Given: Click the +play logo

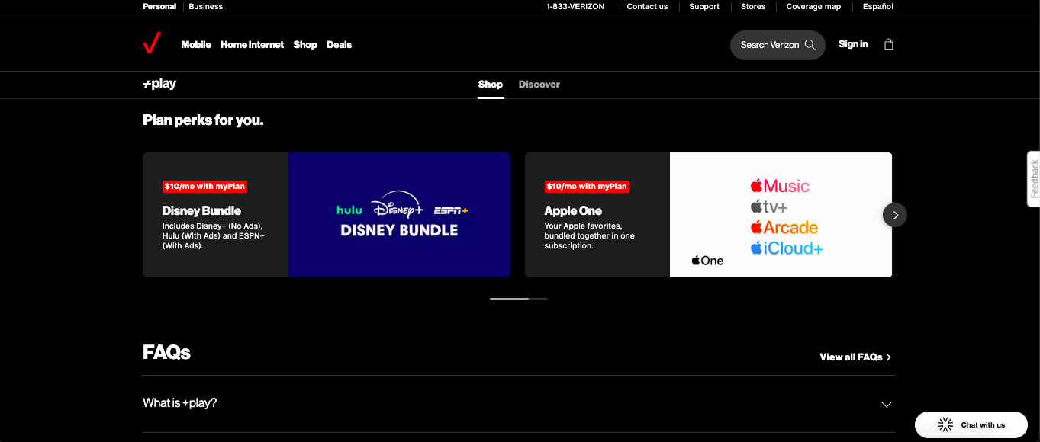Looking at the screenshot, I should [159, 84].
